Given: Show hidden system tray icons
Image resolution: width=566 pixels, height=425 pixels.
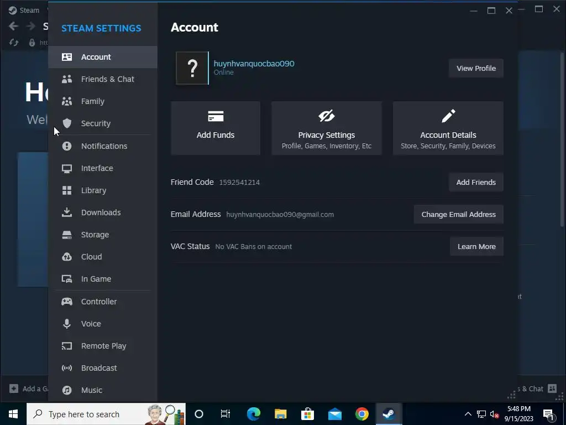Looking at the screenshot, I should tap(468, 414).
